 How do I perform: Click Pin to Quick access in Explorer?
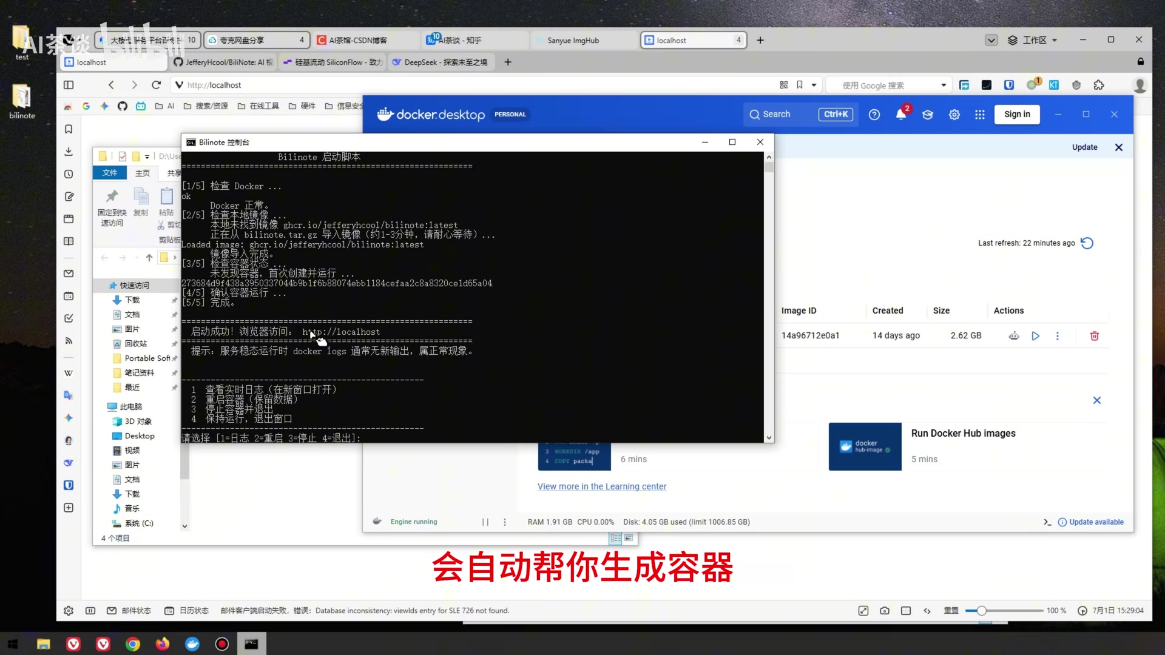112,208
